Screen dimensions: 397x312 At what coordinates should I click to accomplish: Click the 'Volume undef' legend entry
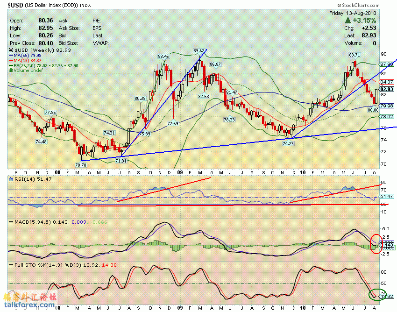click(26, 70)
